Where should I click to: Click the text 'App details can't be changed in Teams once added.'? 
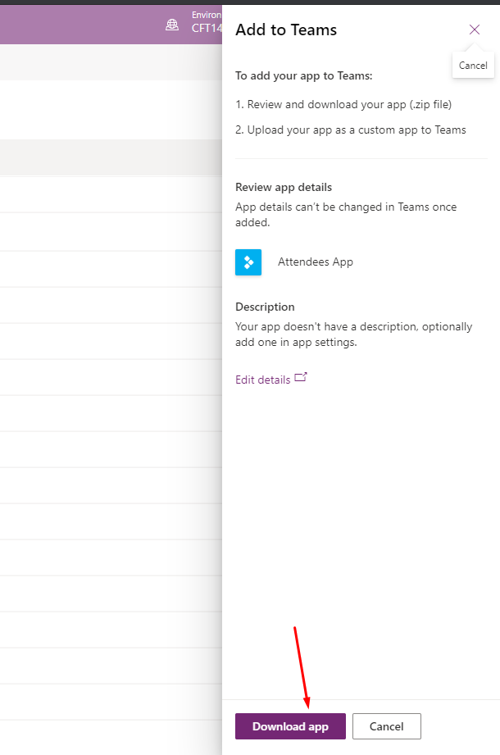346,215
